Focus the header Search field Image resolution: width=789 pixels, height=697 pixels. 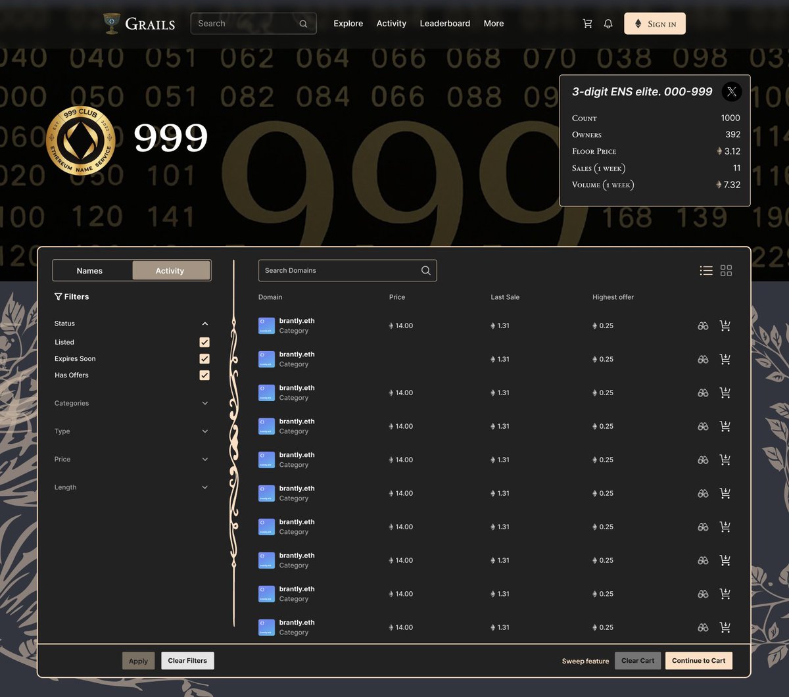[253, 24]
